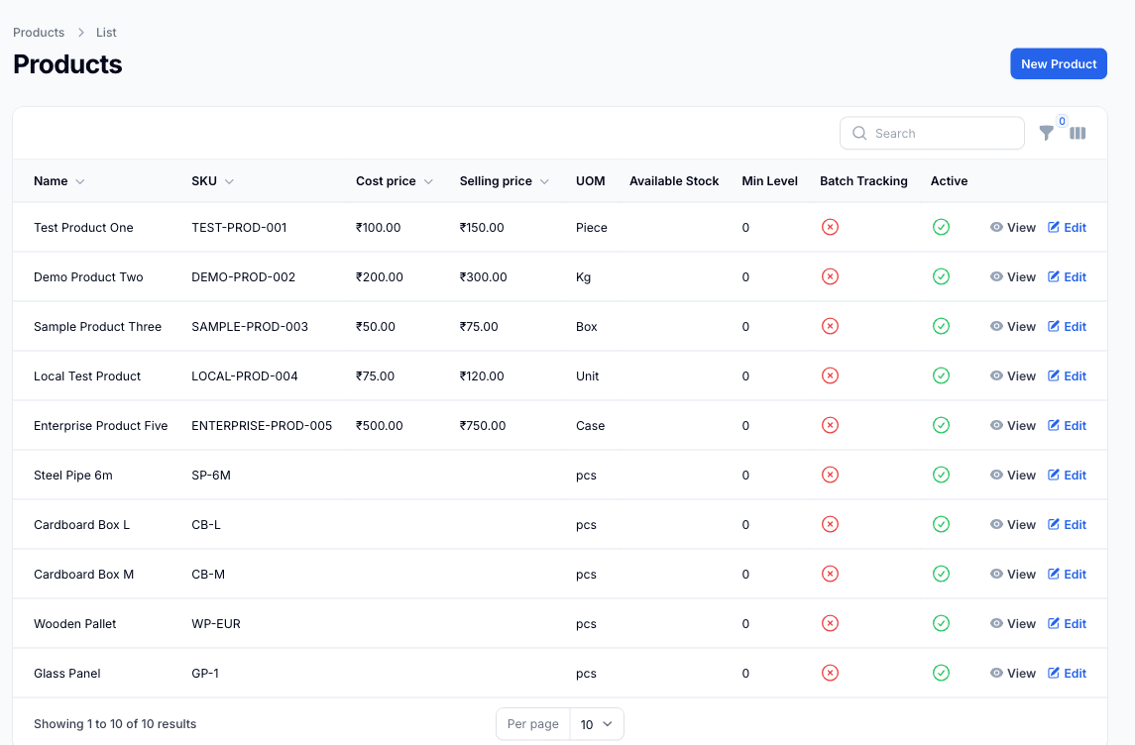Click Active green check for Demo Product Two
The height and width of the screenshot is (745, 1135).
pos(941,277)
